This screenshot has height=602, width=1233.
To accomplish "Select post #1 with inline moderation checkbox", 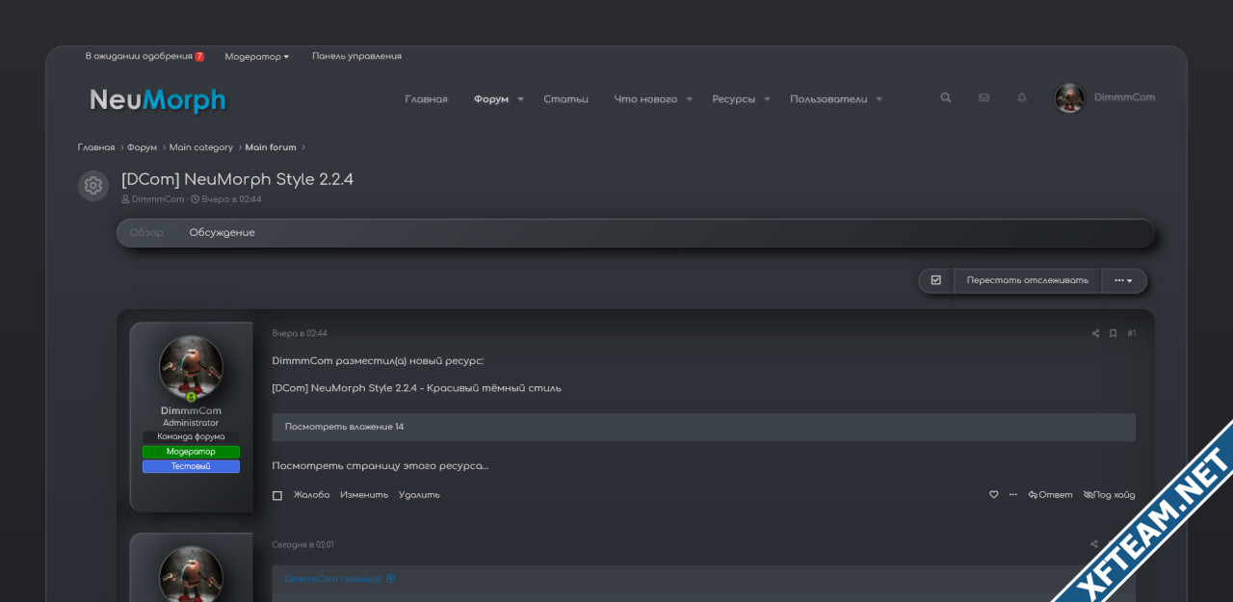I will (x=277, y=495).
